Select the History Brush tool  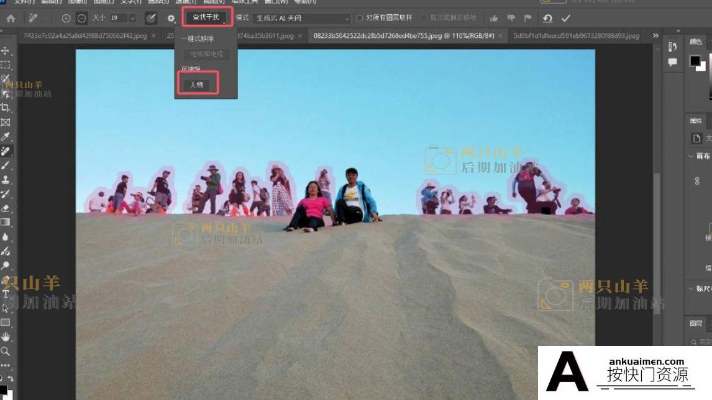tap(6, 194)
